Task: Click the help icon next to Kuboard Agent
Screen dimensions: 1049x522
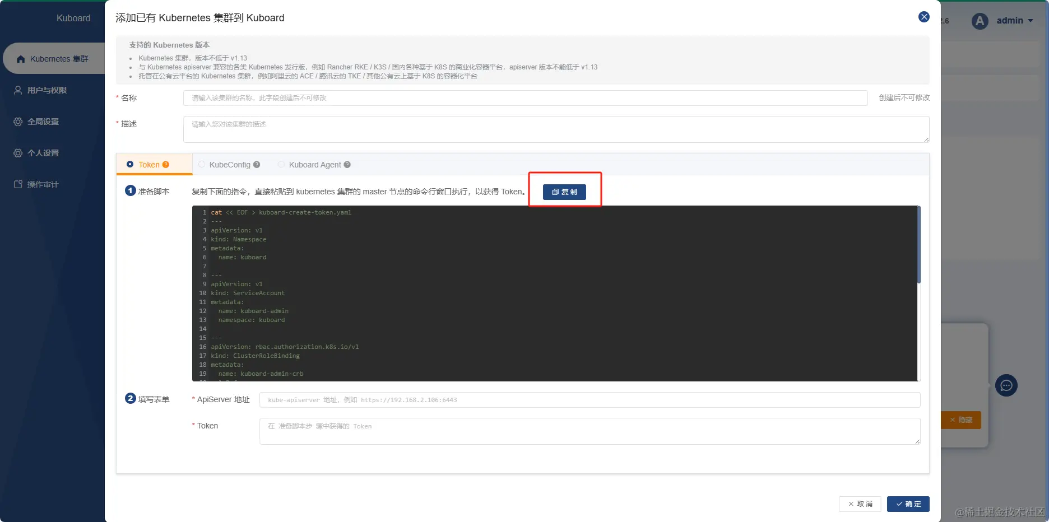Action: point(347,165)
